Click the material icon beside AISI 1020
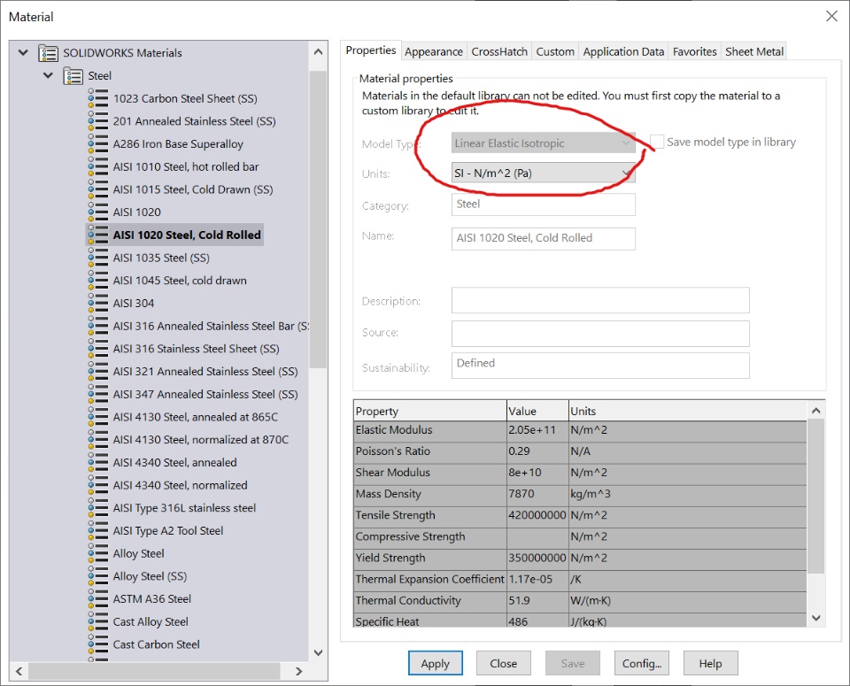Image resolution: width=850 pixels, height=686 pixels. pos(98,212)
